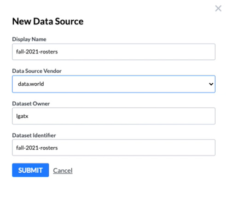
Task: Click fall-2021-rosters text under Display Name
Action: click(37, 52)
